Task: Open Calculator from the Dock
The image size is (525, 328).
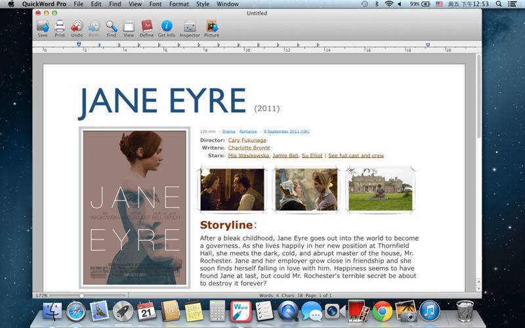Action: pos(217,311)
